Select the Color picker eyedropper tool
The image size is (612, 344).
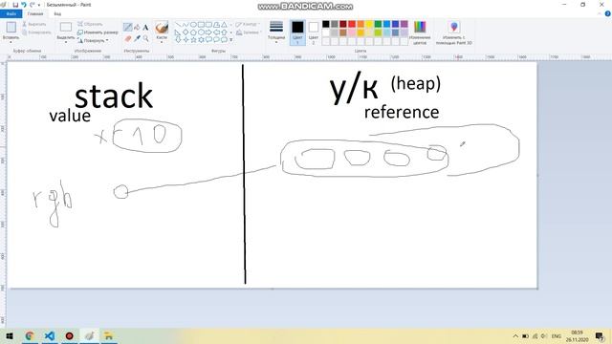137,38
